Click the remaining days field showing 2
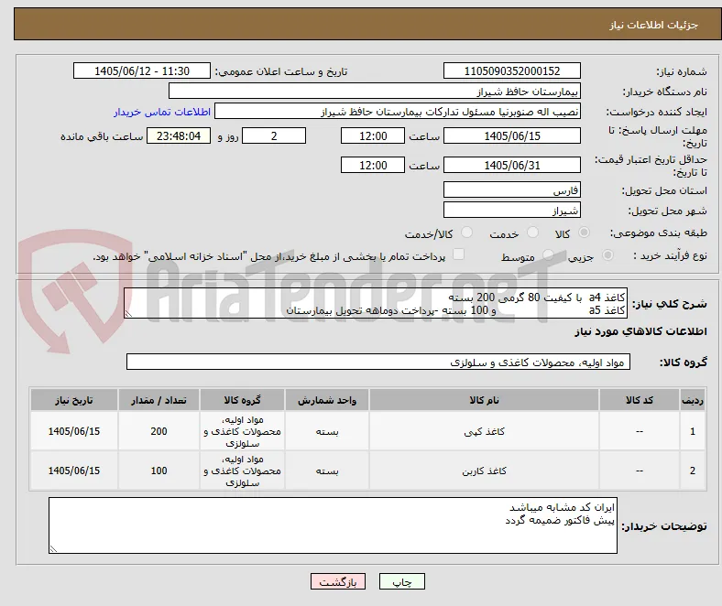 (274, 135)
